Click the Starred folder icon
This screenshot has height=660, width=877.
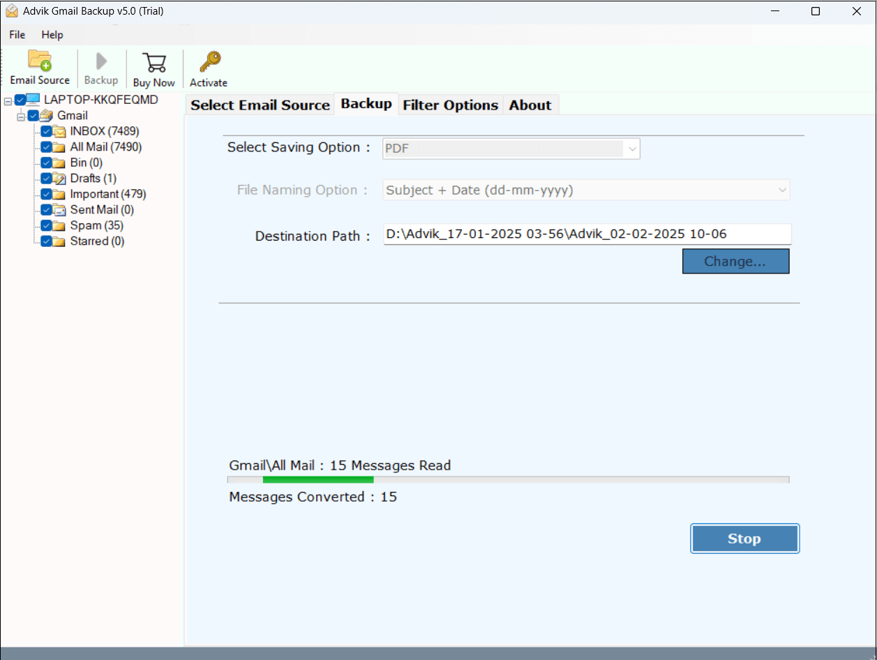[60, 241]
